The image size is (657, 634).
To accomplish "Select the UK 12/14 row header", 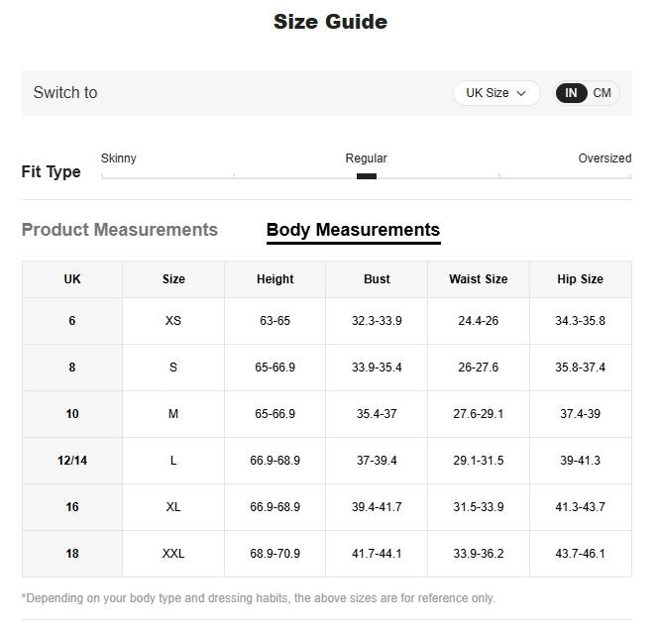I will click(x=72, y=461).
